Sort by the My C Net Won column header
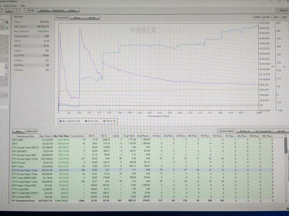This screenshot has width=289, height=216. click(x=61, y=136)
